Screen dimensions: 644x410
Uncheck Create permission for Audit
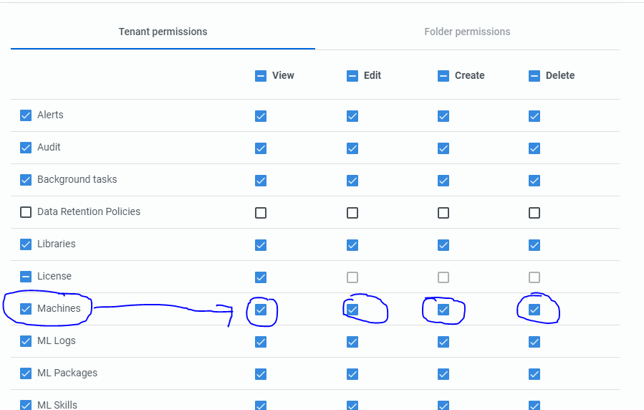tap(443, 148)
